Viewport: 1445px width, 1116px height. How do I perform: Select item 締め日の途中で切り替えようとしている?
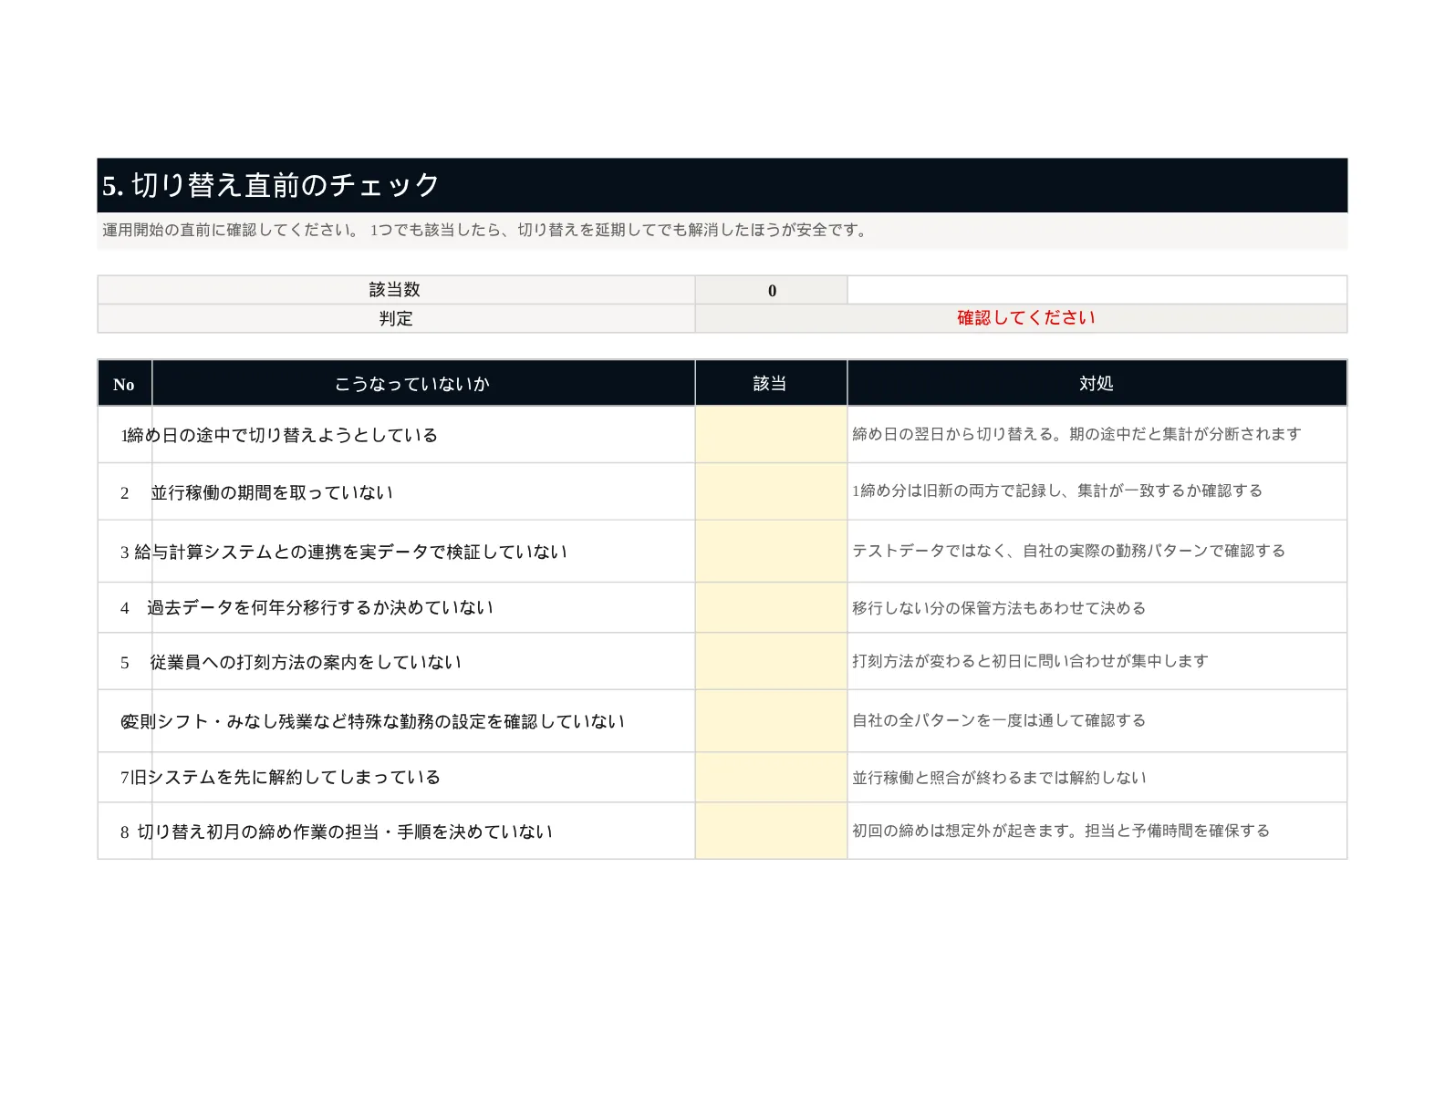coord(282,435)
